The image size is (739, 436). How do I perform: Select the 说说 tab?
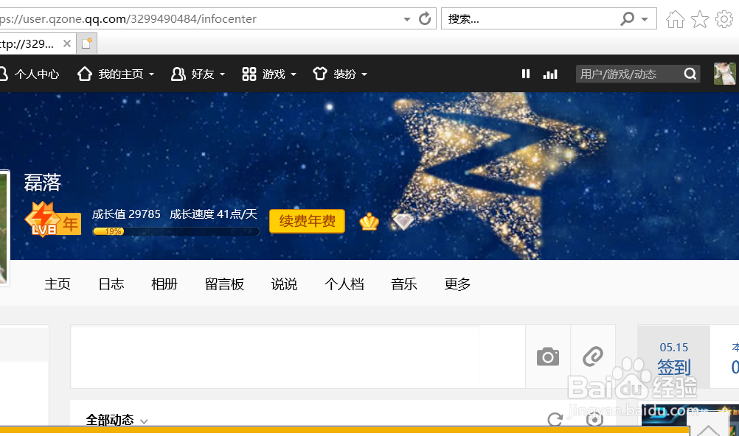click(284, 284)
